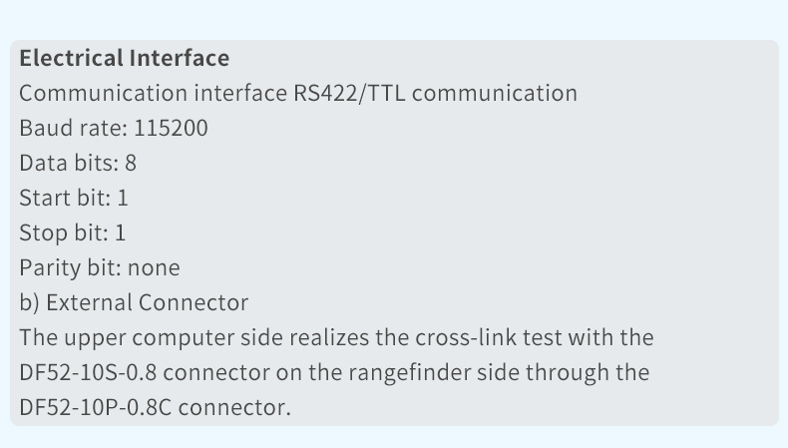Click the 'b) External Connector' subheading

pyautogui.click(x=134, y=302)
